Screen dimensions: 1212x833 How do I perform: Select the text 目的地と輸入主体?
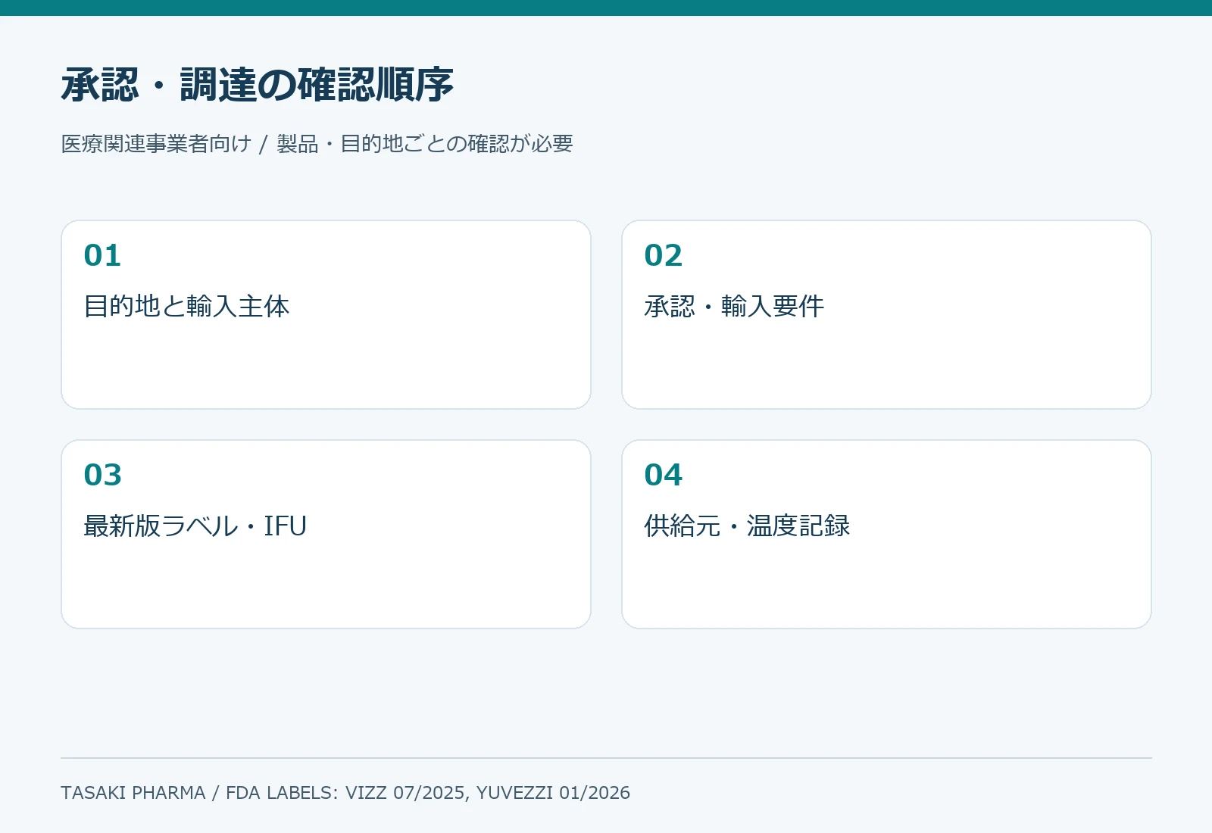186,306
